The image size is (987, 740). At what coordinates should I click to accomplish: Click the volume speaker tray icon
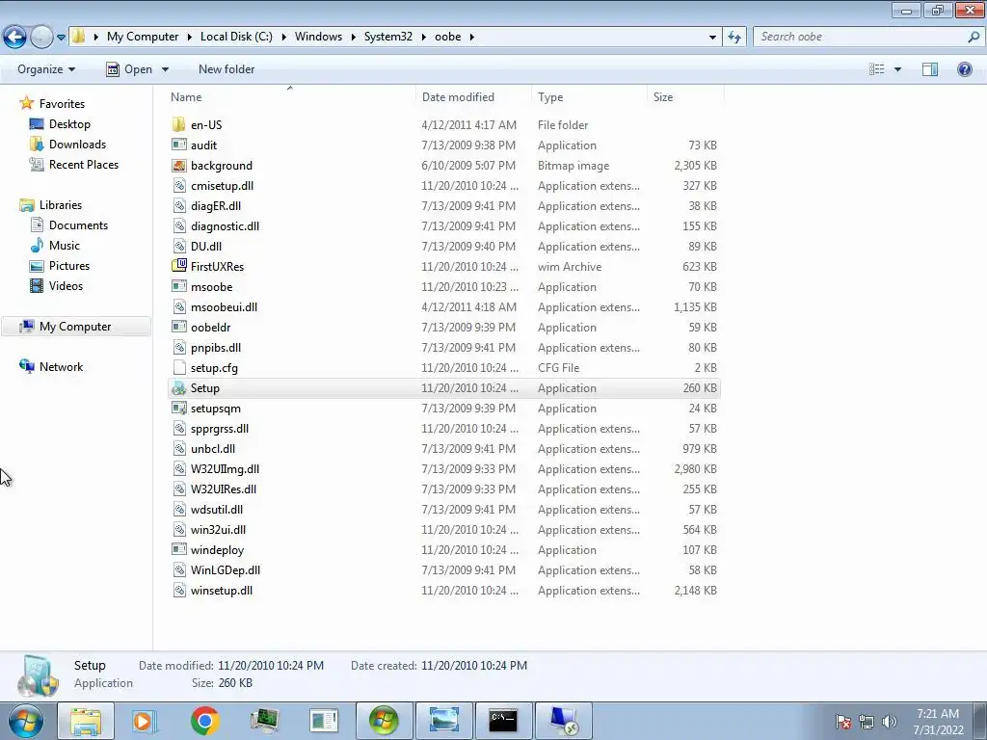(890, 722)
